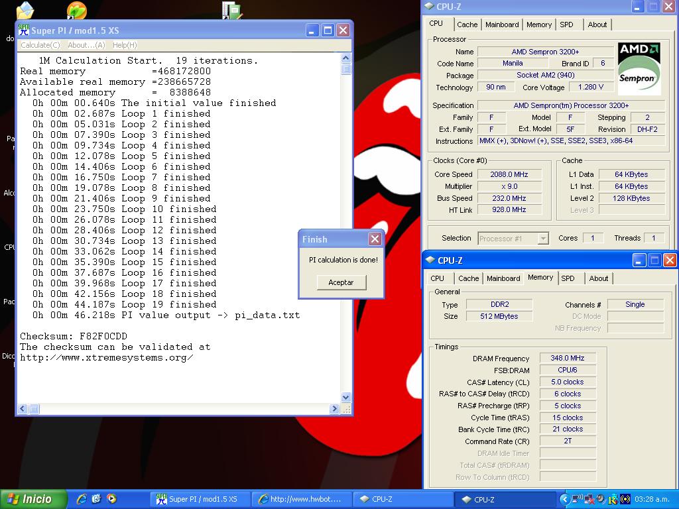
Task: Click Super PI horizontal scroll left arrow
Action: [23, 408]
